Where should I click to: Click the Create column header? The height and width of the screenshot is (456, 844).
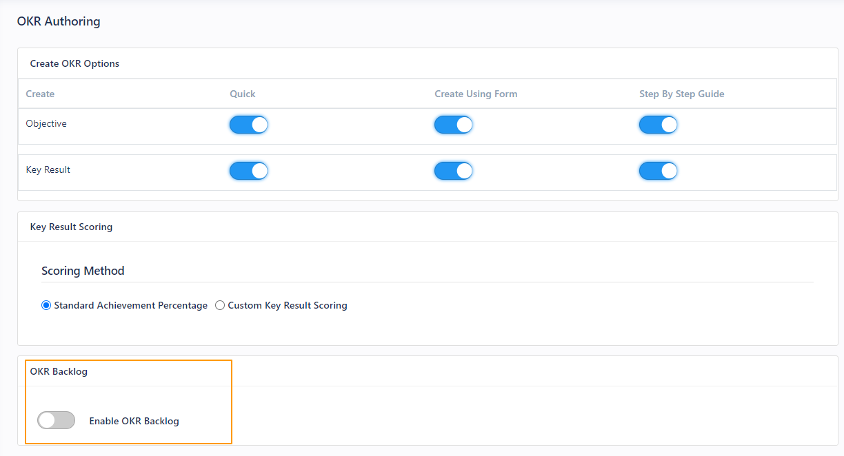click(40, 93)
